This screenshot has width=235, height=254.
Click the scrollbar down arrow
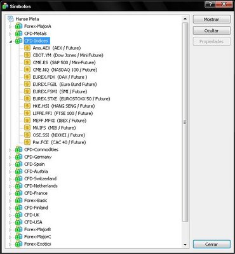(185, 244)
